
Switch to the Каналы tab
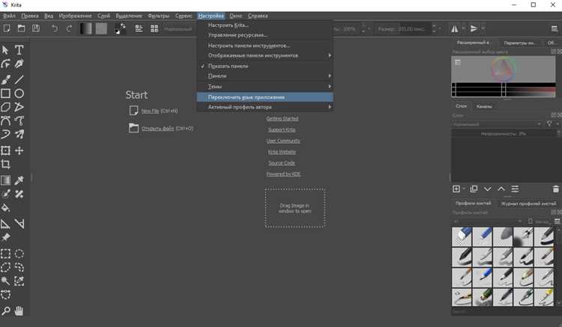(484, 106)
